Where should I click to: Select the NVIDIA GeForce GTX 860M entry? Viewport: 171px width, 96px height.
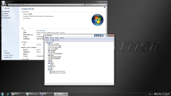pyautogui.click(x=59, y=73)
